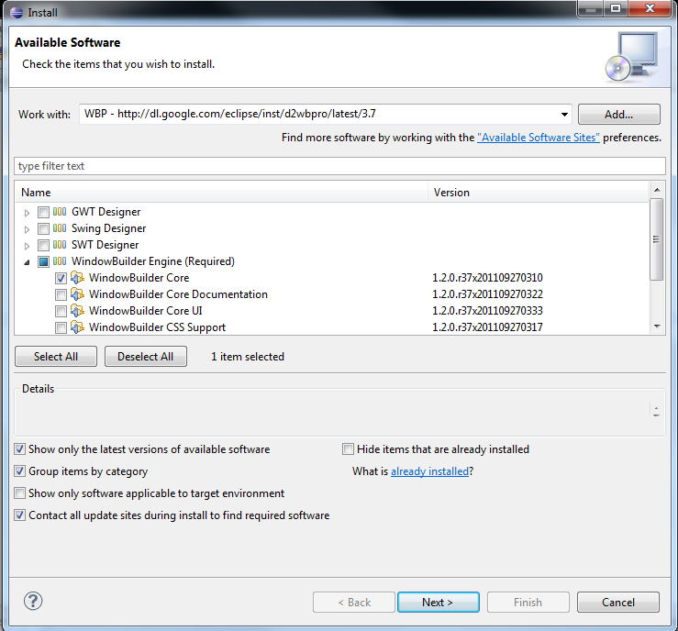
Task: Click the GWT Designer category icon
Action: click(60, 212)
